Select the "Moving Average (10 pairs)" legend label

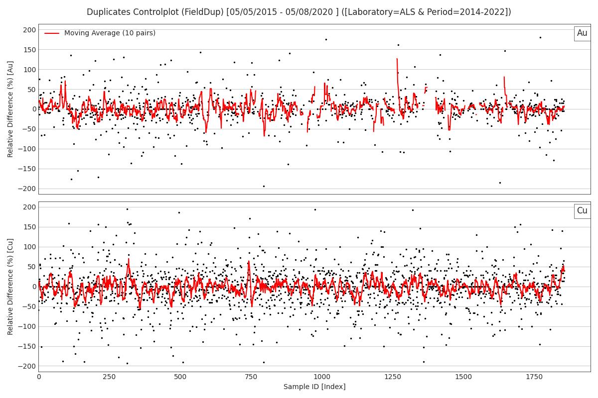pos(110,33)
